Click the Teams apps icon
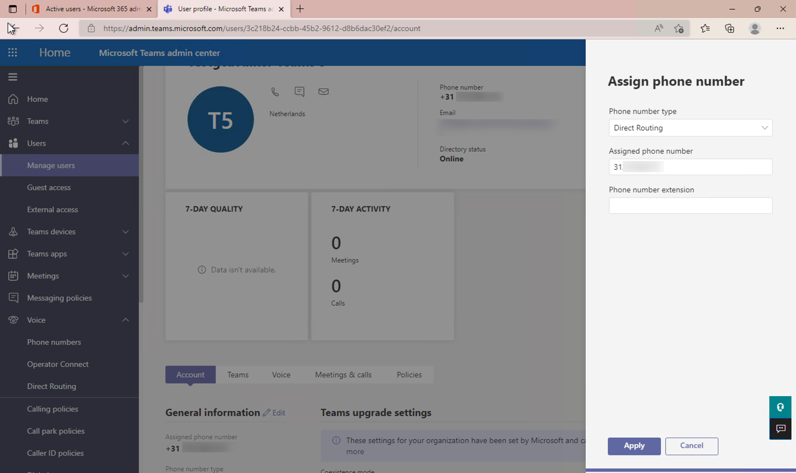The height and width of the screenshot is (473, 796). 13,254
